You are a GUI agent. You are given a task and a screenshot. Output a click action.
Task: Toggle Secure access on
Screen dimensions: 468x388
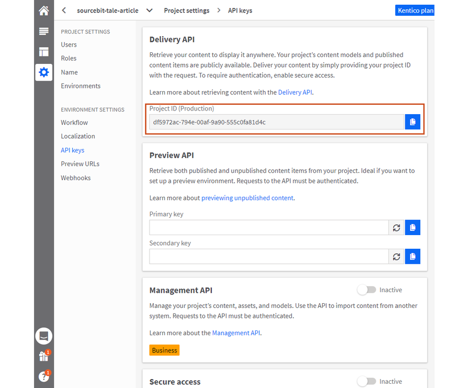pyautogui.click(x=367, y=381)
